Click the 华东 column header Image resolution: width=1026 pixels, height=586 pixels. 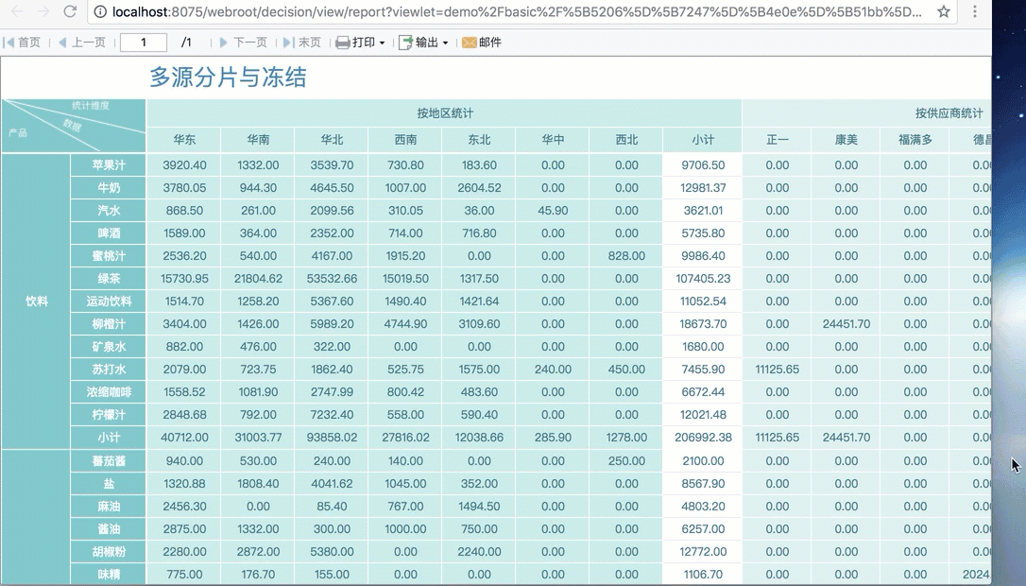click(x=184, y=140)
